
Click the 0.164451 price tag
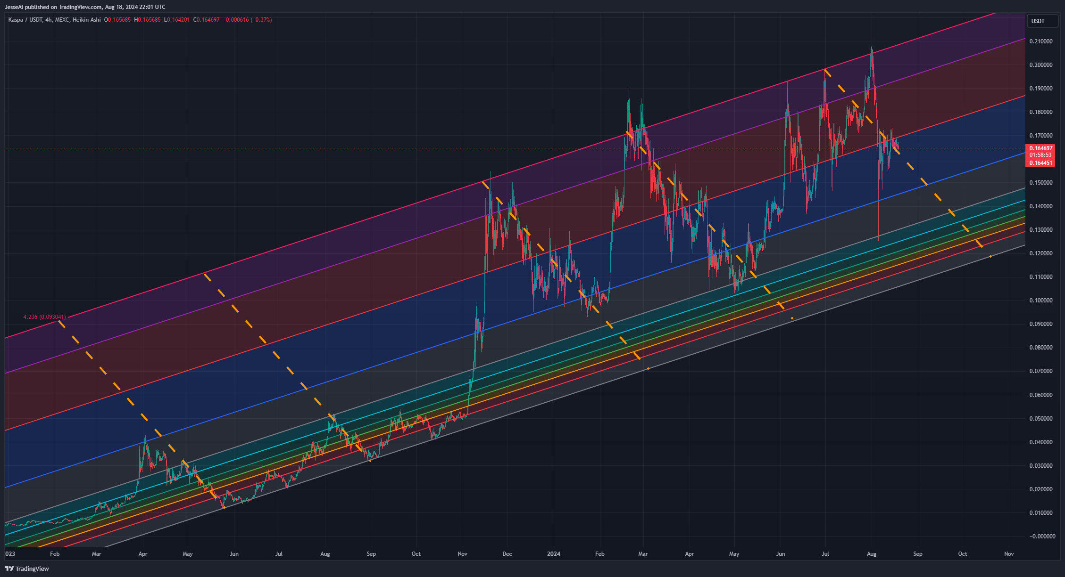1040,163
